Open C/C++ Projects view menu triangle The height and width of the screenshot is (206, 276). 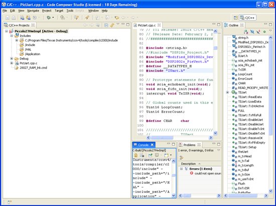(118, 24)
